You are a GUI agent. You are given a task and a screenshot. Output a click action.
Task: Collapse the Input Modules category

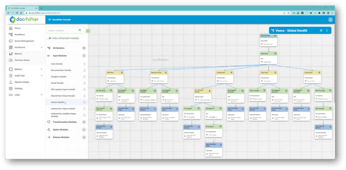click(x=59, y=56)
